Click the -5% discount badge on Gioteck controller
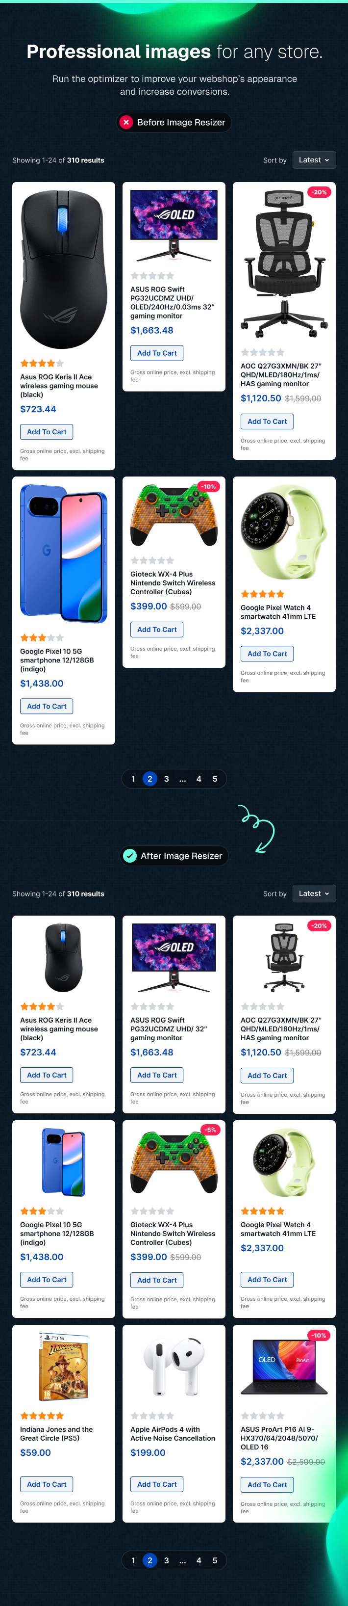The height and width of the screenshot is (1606, 348). pyautogui.click(x=210, y=1130)
